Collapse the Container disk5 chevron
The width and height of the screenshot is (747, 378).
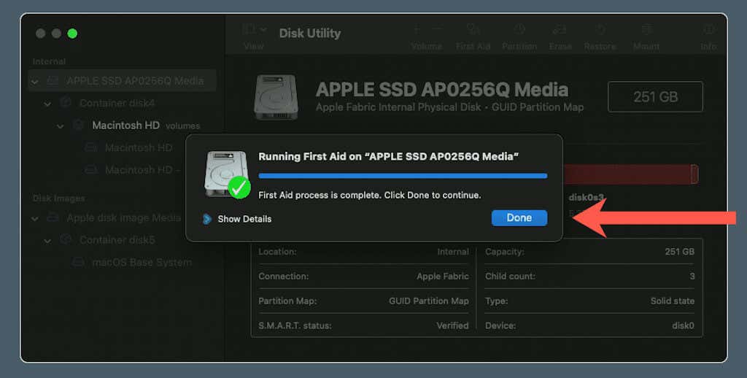tap(47, 241)
